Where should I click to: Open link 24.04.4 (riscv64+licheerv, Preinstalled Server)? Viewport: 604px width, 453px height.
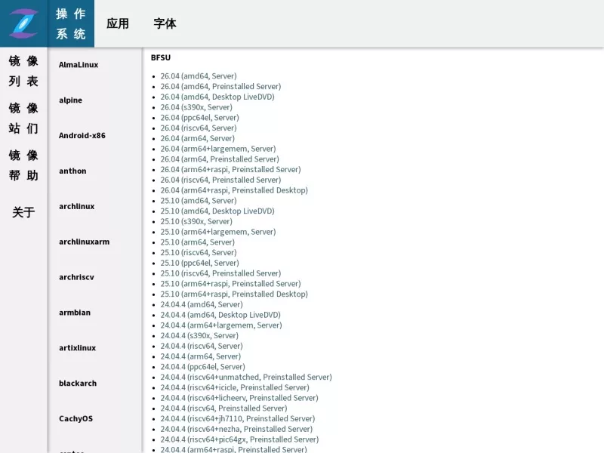tap(239, 399)
